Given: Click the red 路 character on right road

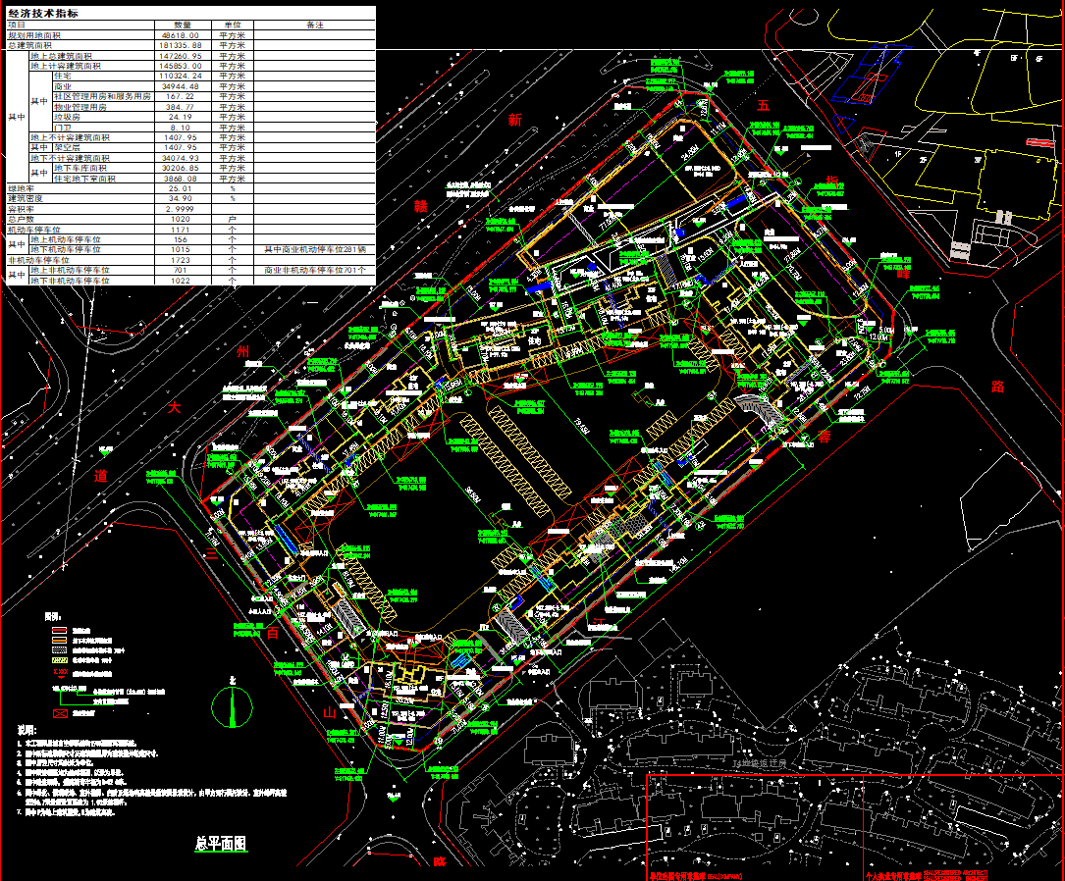Looking at the screenshot, I should click(997, 387).
